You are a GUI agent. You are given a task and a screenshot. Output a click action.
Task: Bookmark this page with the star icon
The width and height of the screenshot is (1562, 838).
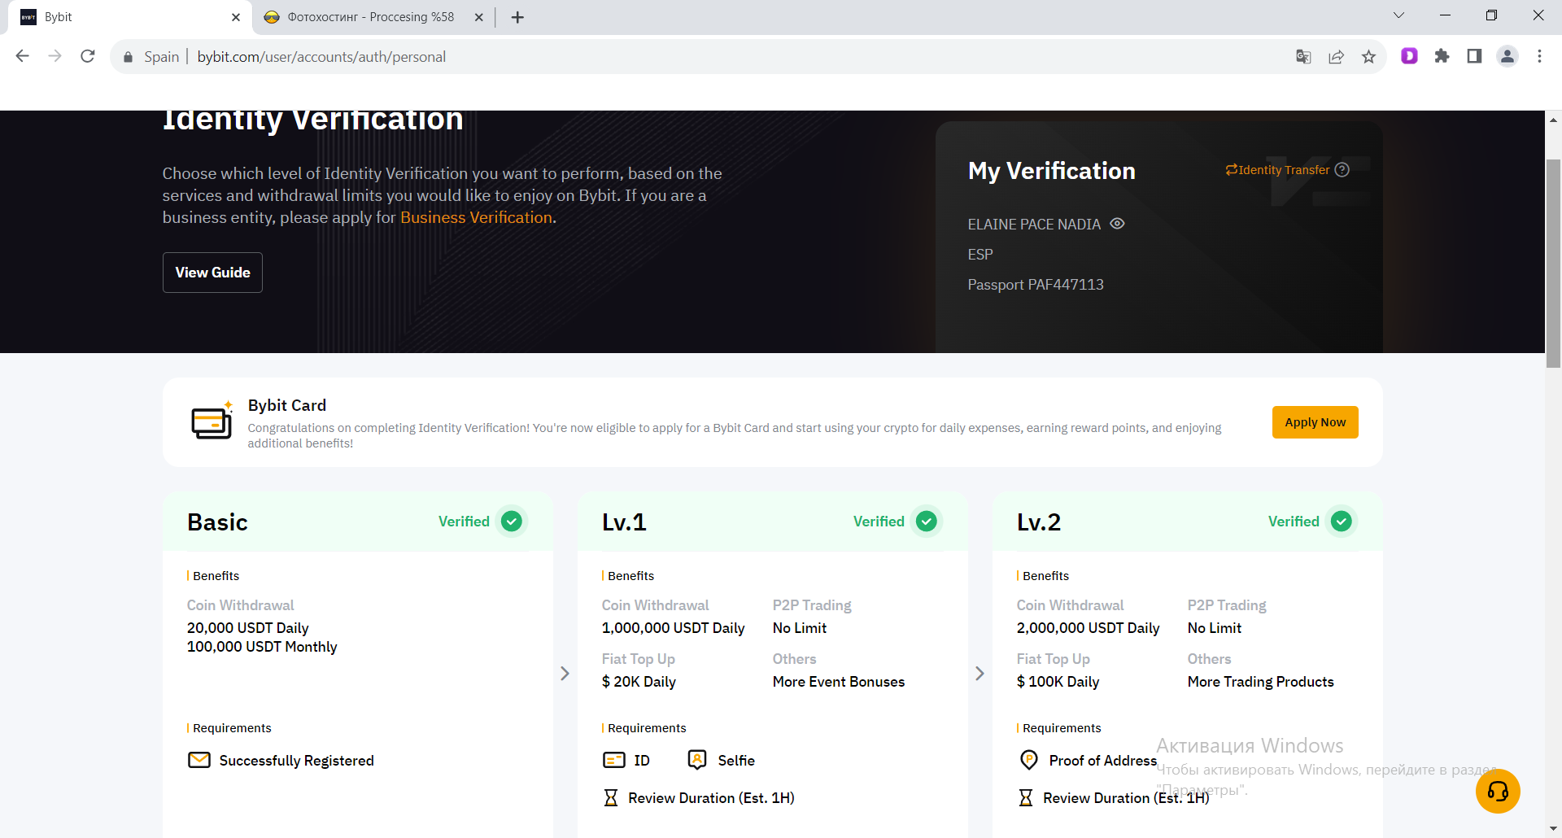1368,56
